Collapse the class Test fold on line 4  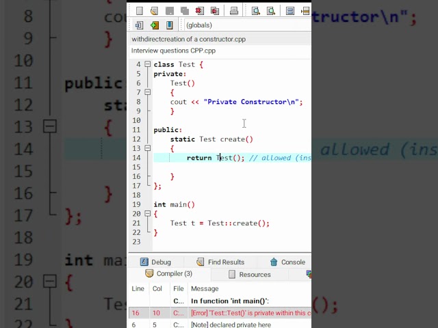[148, 64]
